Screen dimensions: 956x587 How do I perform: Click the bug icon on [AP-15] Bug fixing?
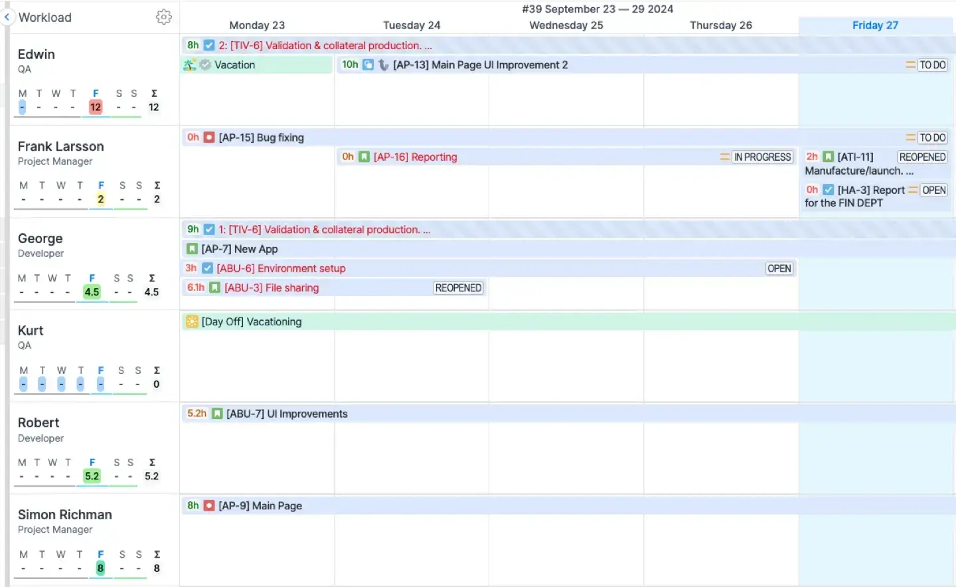pyautogui.click(x=209, y=137)
